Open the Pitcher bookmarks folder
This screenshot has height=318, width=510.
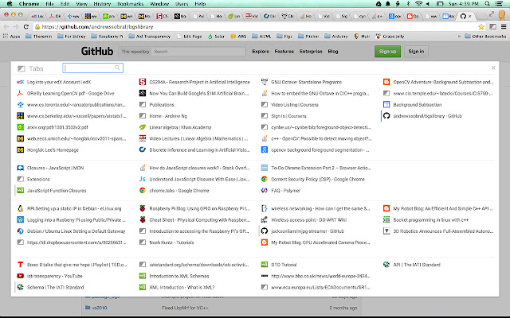click(308, 37)
